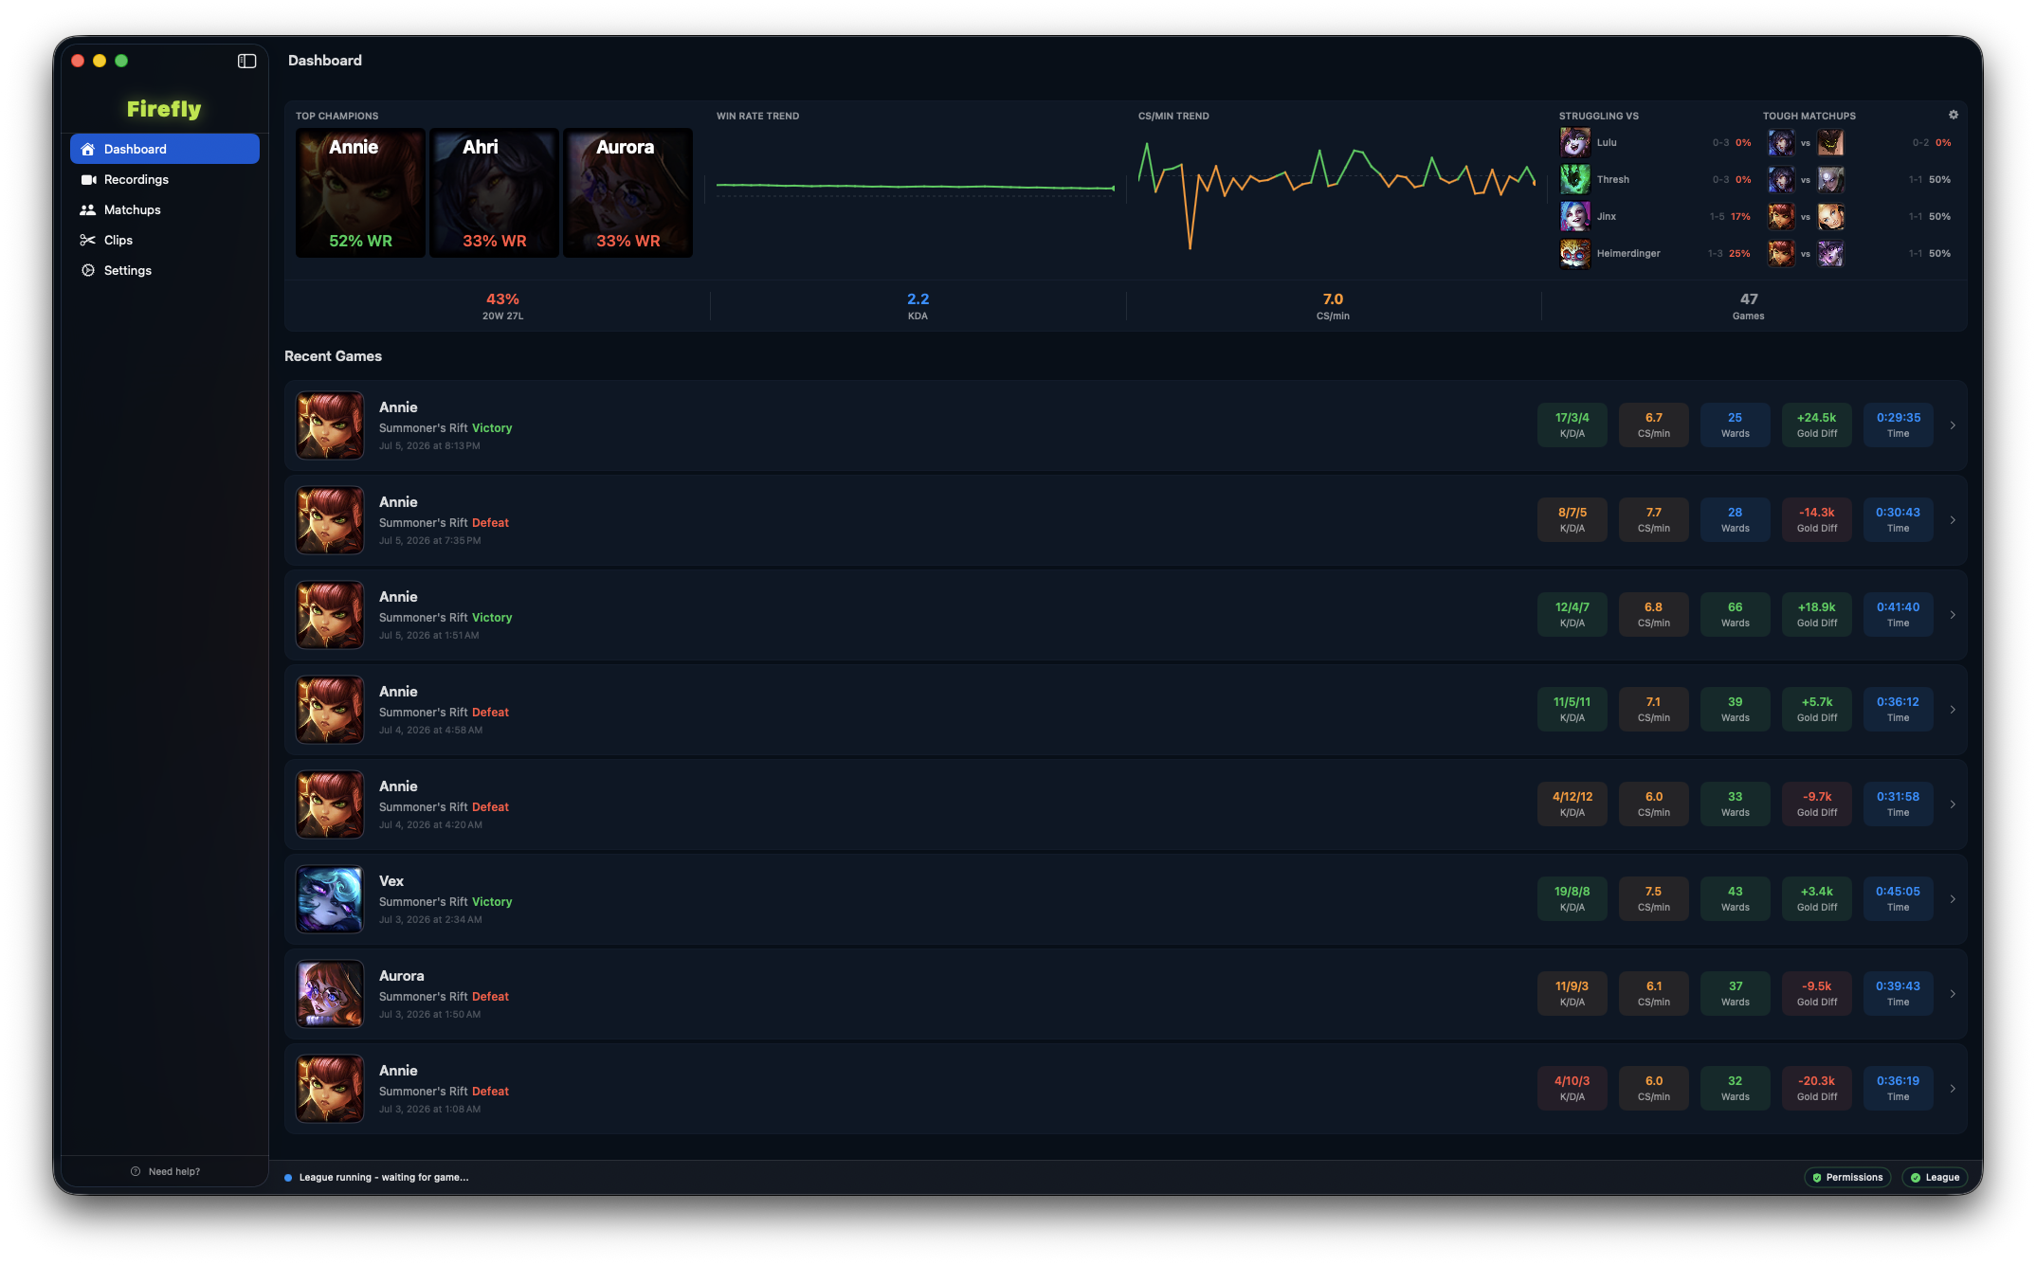Screen dimensions: 2036x1265
Task: Click the +24.5k Gold Diff badge
Action: click(1817, 425)
